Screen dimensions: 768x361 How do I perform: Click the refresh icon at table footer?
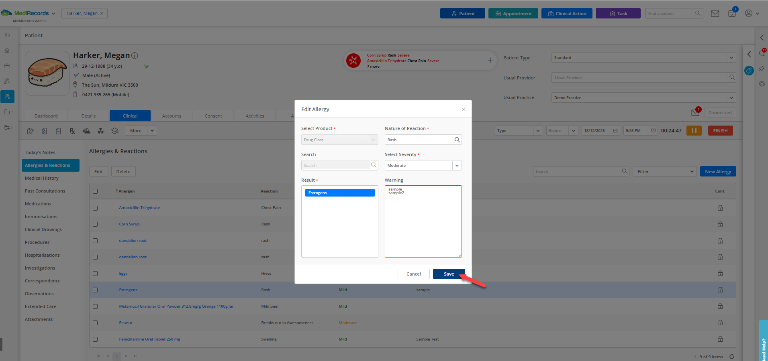(732, 357)
